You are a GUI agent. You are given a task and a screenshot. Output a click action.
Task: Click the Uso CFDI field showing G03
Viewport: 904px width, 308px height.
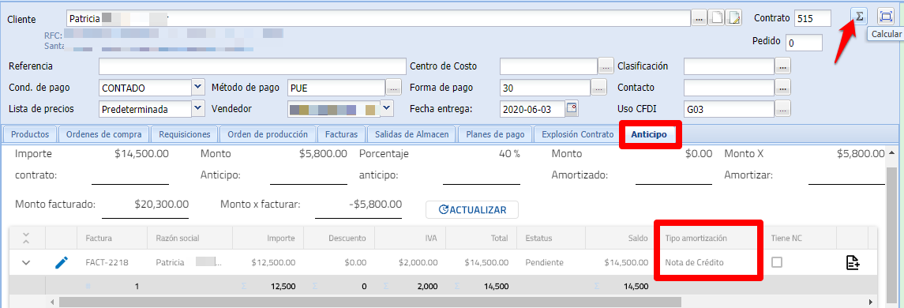pos(729,109)
